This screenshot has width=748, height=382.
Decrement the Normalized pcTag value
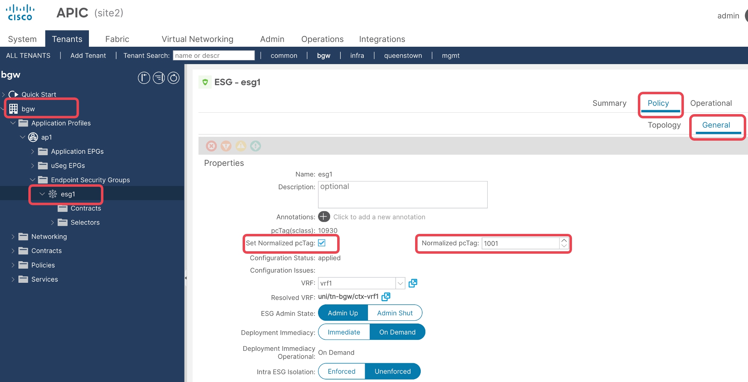click(x=564, y=246)
